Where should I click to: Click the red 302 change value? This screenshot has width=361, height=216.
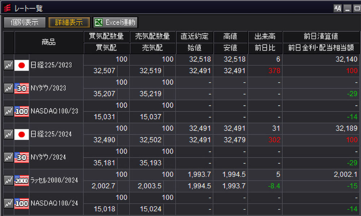[274, 140]
